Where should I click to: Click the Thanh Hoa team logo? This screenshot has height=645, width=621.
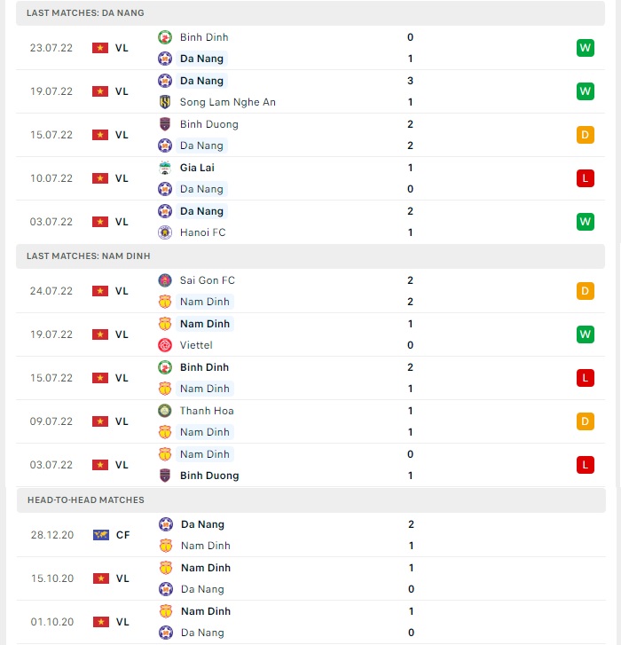tap(165, 411)
